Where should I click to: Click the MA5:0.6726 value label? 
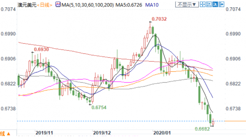pos(129,5)
